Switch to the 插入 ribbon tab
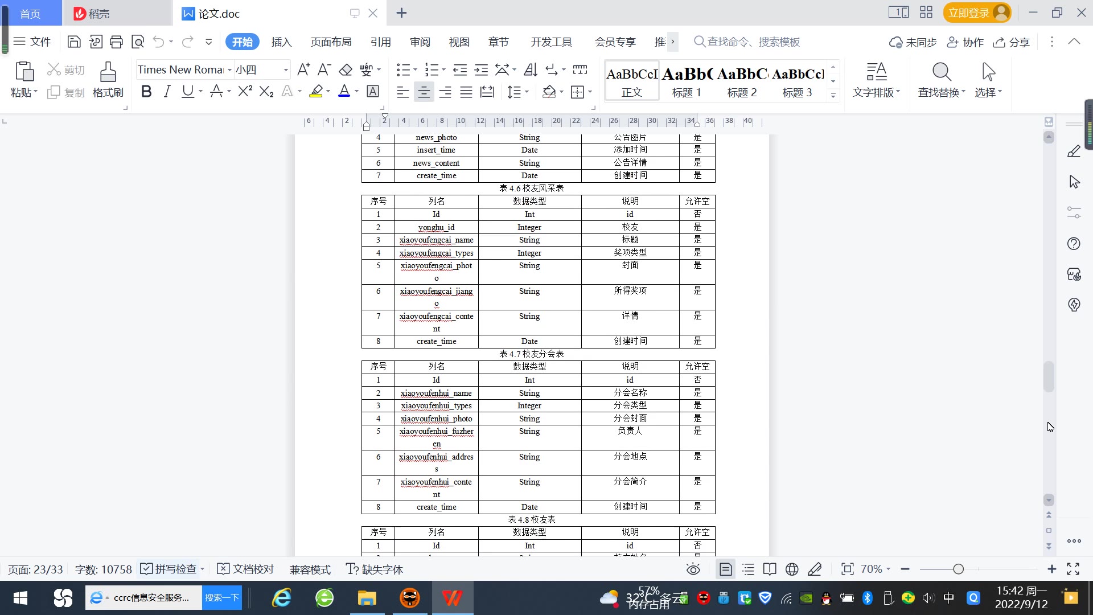 (281, 42)
